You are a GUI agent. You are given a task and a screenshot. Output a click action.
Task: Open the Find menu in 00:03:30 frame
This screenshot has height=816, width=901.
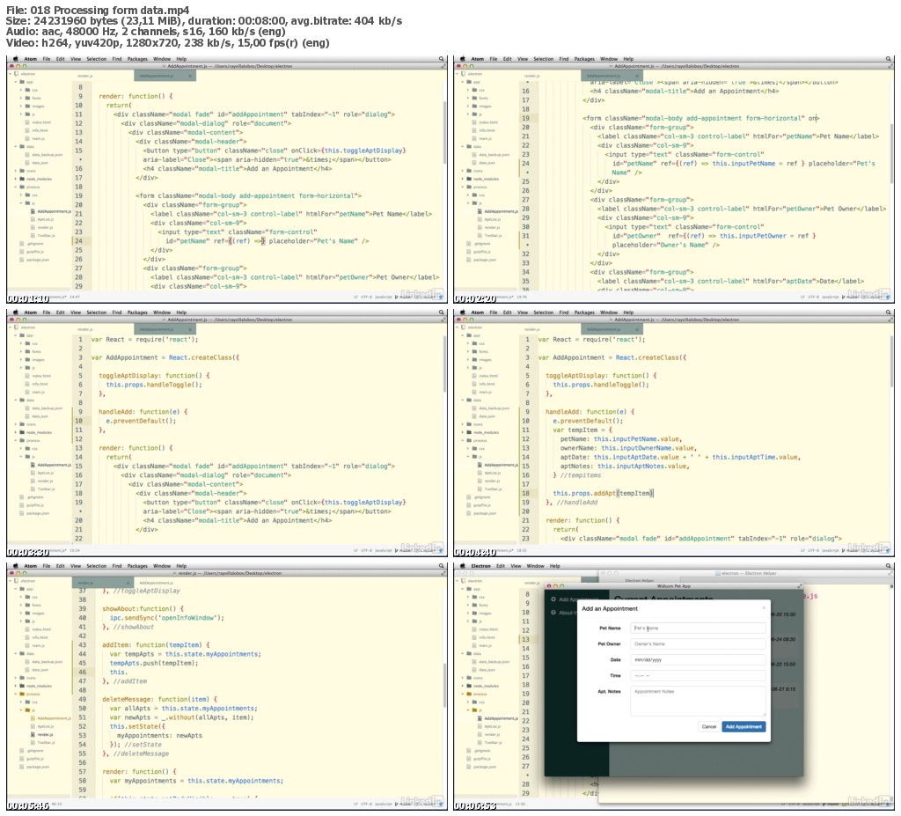click(x=117, y=312)
